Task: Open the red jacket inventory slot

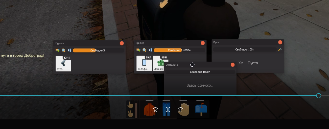Action: [149, 110]
